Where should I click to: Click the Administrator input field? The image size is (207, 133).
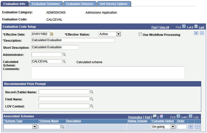click(x=47, y=54)
